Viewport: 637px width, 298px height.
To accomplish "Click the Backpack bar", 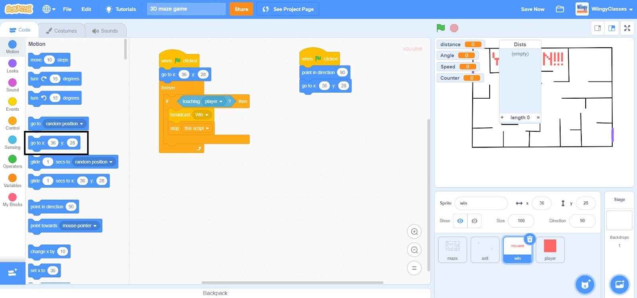I will 215,293.
